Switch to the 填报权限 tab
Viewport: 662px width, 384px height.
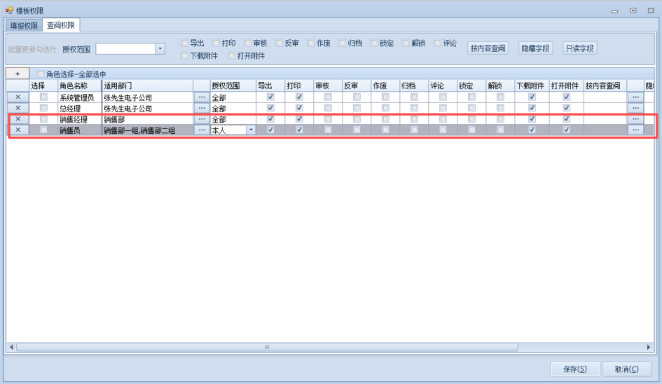[x=24, y=25]
